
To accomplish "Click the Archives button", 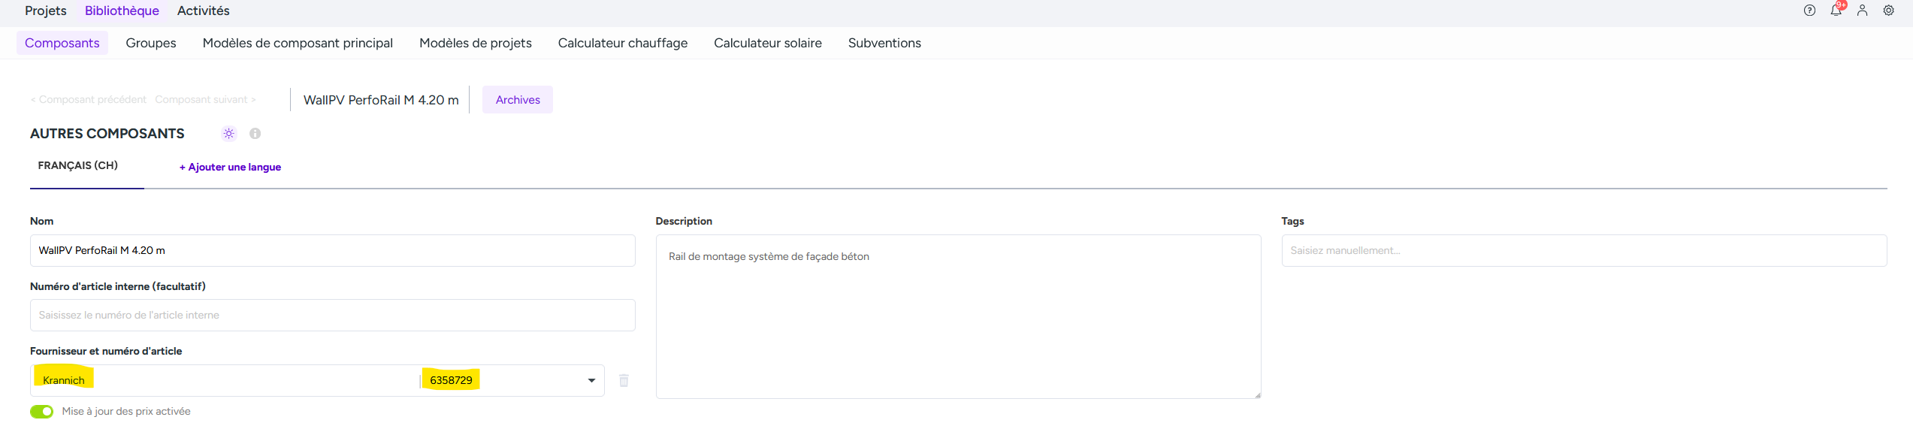I will 518,100.
